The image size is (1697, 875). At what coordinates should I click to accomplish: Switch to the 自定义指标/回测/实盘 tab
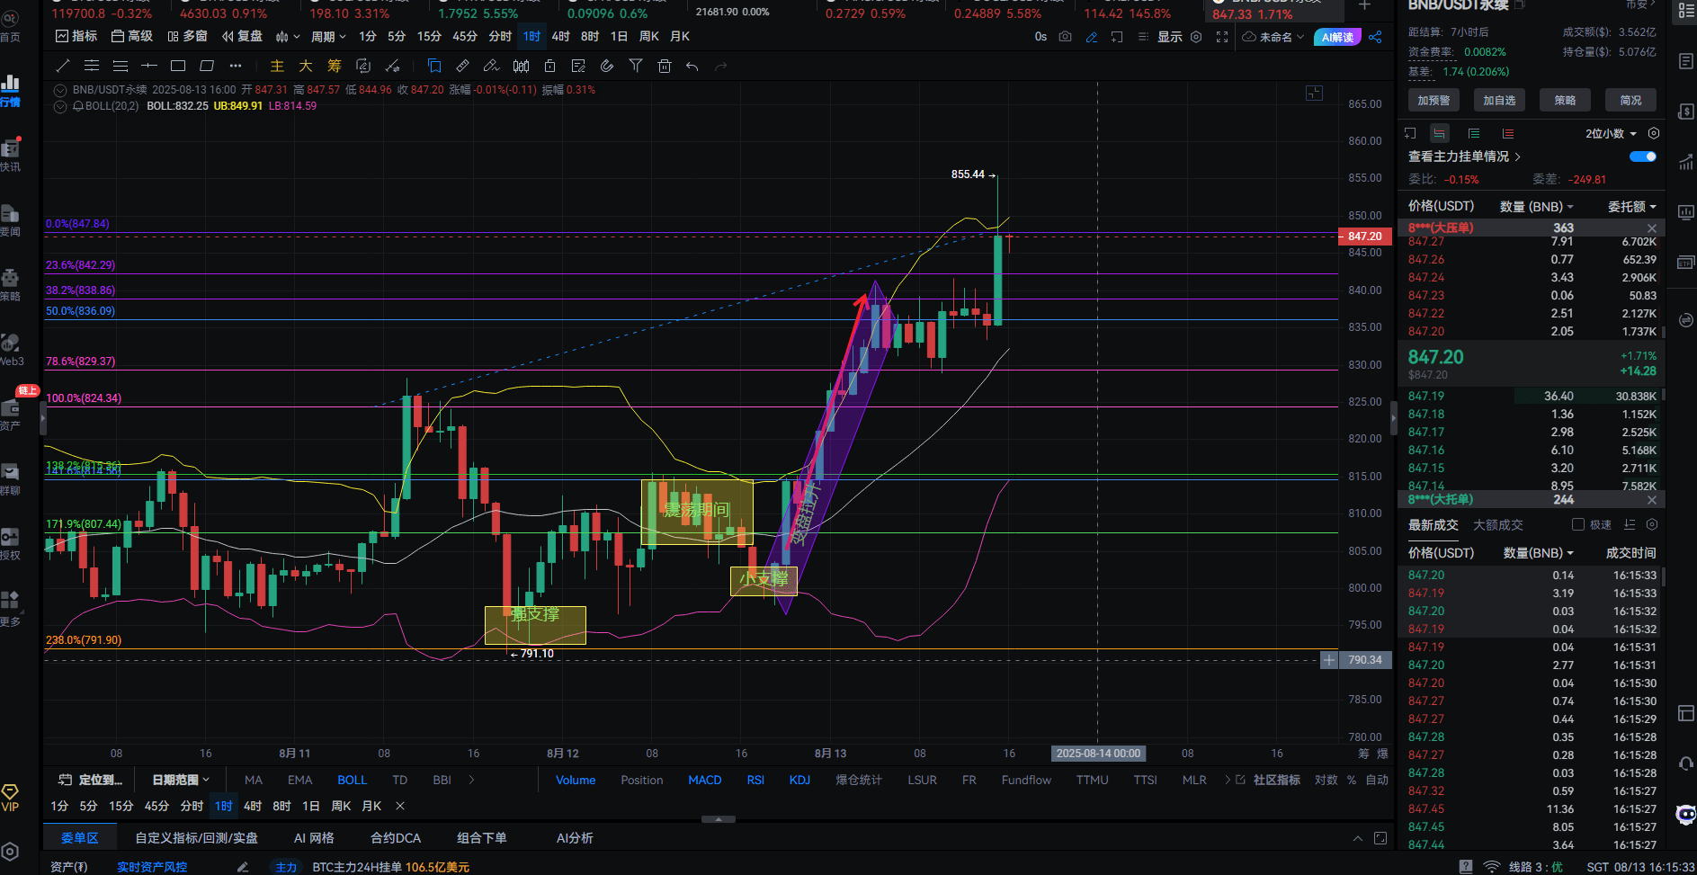point(196,838)
